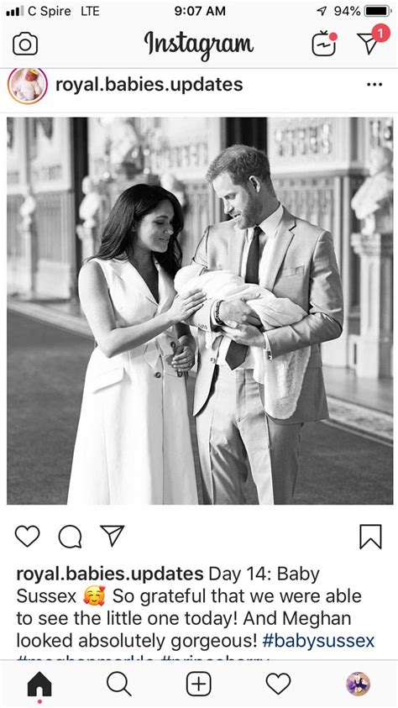Open comments with speech bubble icon
The image size is (398, 708).
70,537
